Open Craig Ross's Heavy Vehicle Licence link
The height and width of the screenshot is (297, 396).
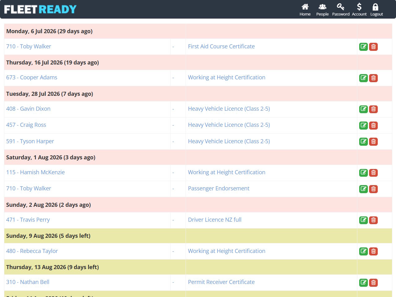229,125
